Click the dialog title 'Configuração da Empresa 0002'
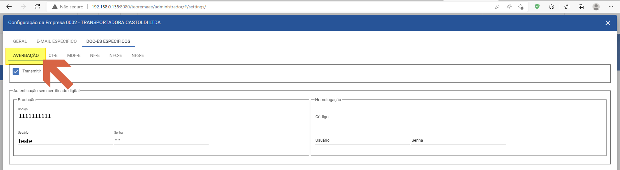 click(43, 23)
